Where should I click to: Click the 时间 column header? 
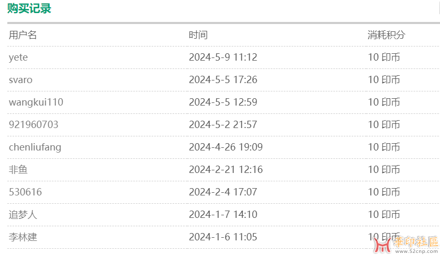point(198,35)
